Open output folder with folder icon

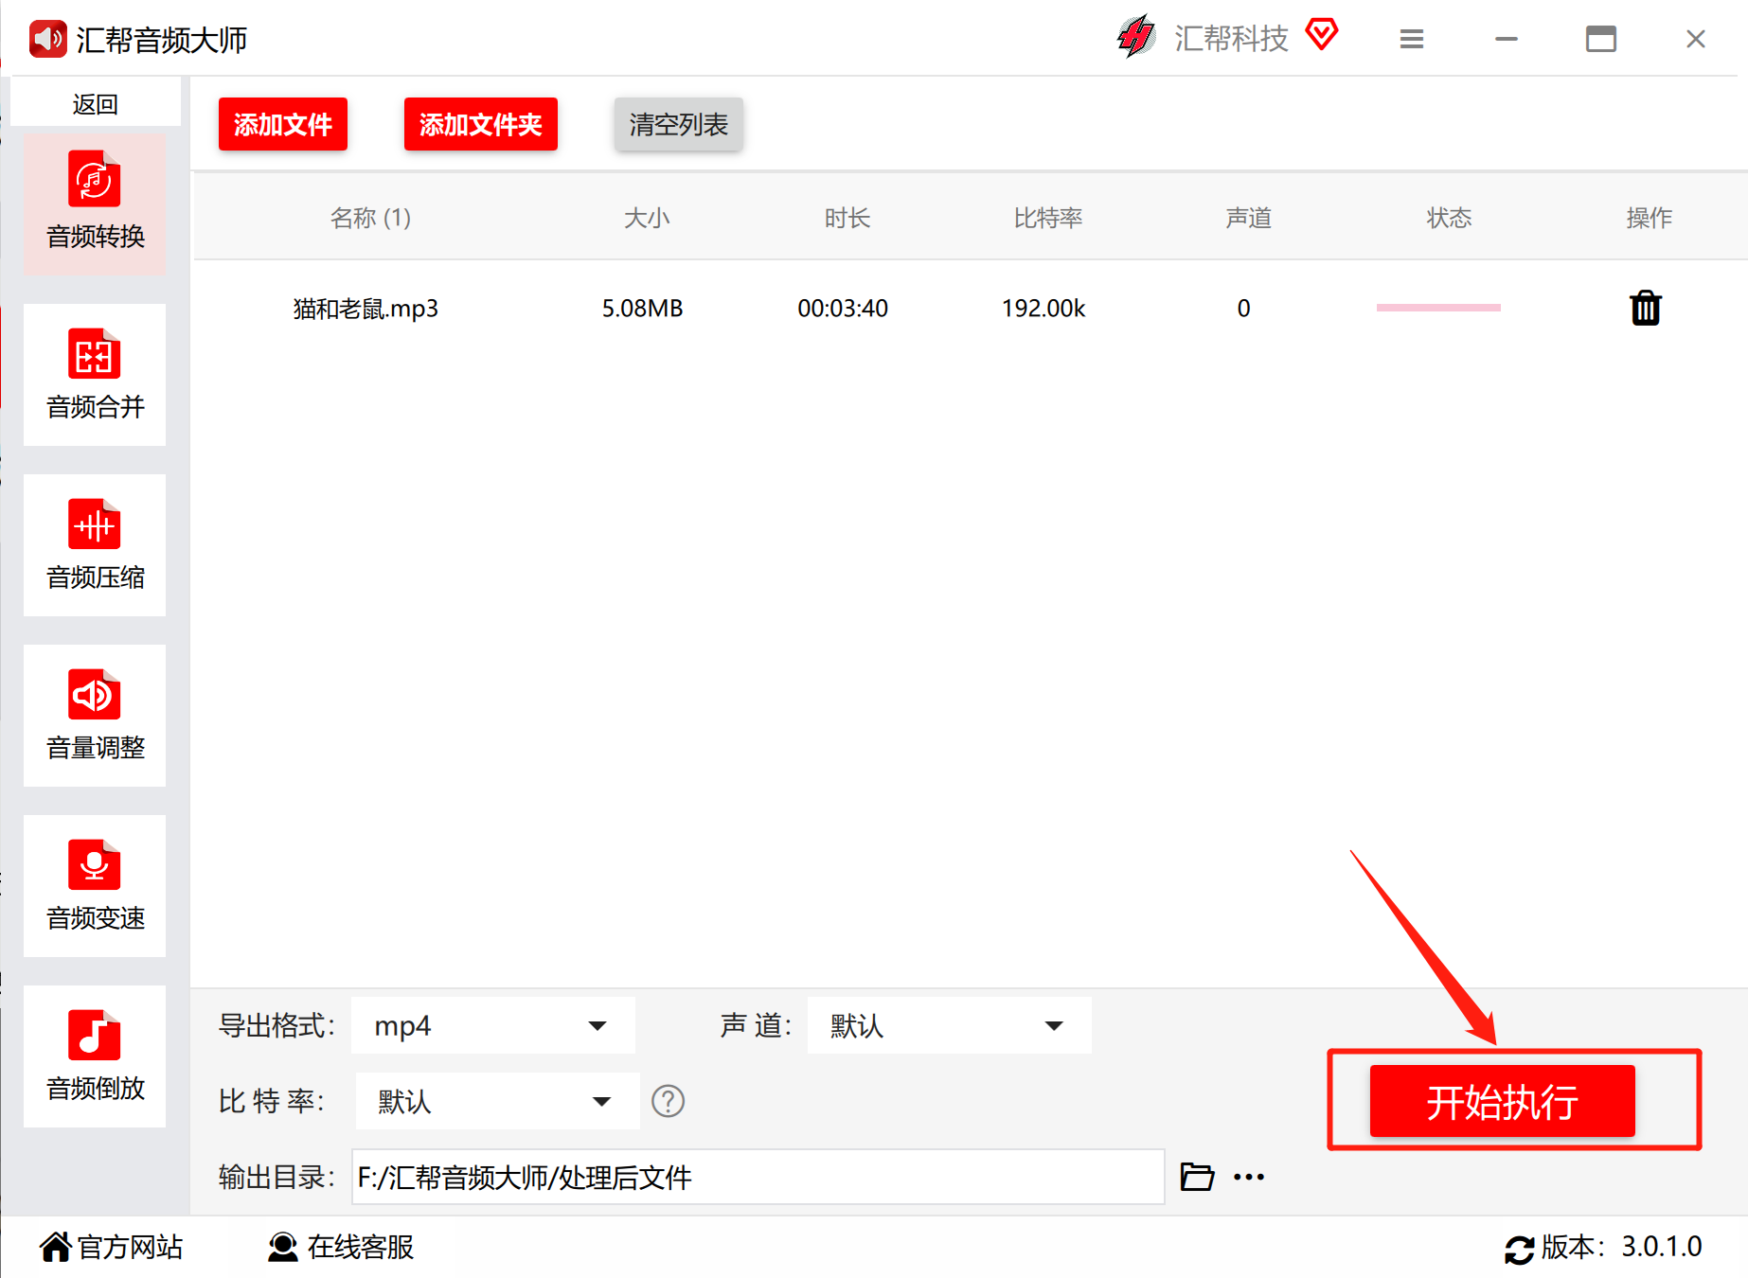pos(1197,1177)
